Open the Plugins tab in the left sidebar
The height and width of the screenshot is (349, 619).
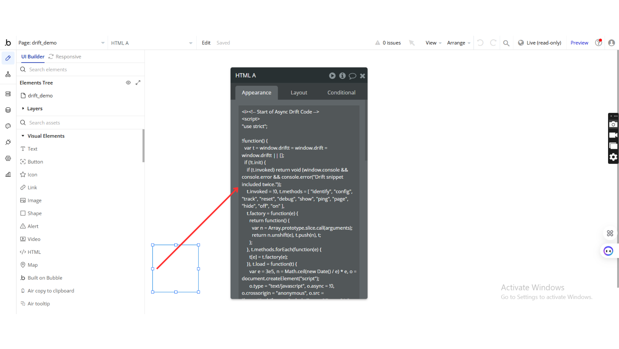8,142
